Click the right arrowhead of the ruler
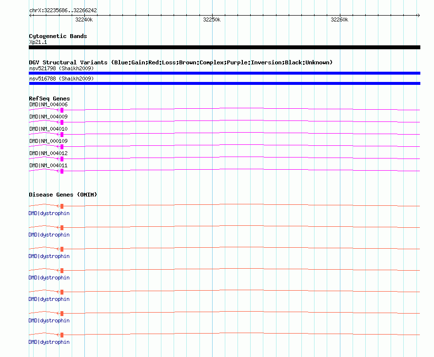434x357 pixels. 418,16
